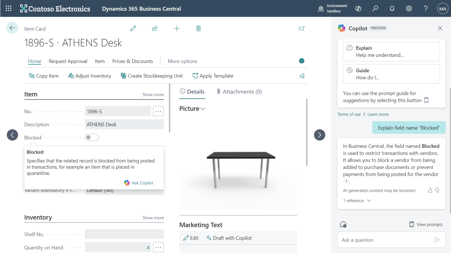
Task: Toggle the Blocked switch
Action: coord(92,137)
